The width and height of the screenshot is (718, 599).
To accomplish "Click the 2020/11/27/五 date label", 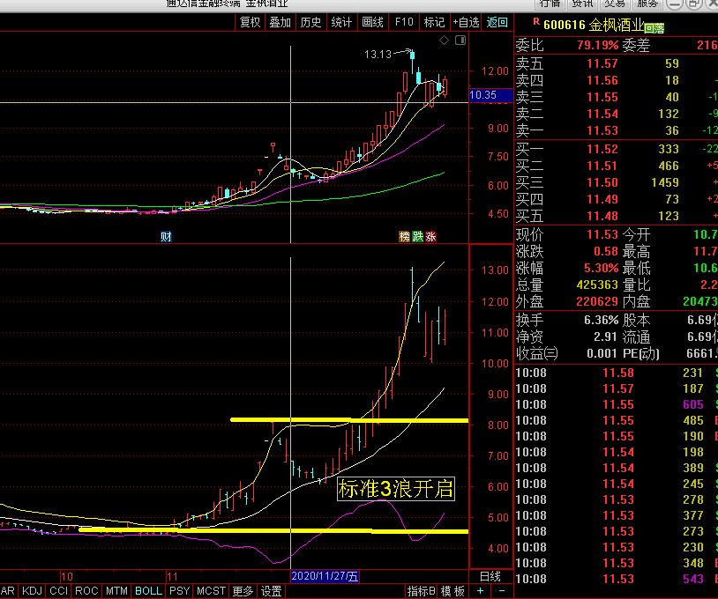I will [325, 576].
